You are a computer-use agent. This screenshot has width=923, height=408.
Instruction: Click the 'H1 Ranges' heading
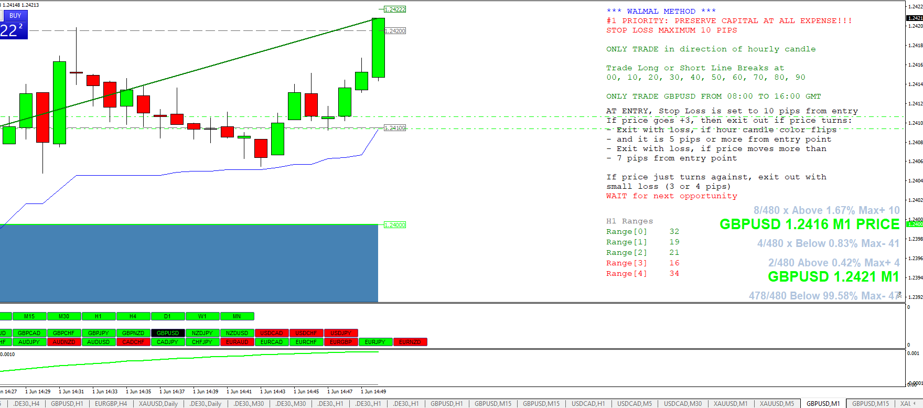630,221
